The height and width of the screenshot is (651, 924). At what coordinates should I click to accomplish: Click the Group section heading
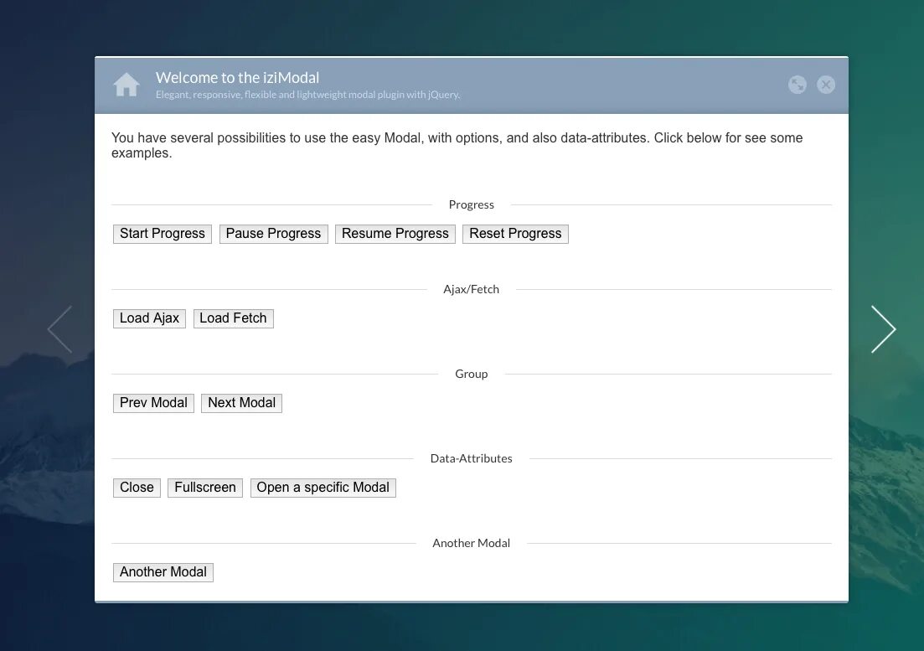[x=472, y=375]
